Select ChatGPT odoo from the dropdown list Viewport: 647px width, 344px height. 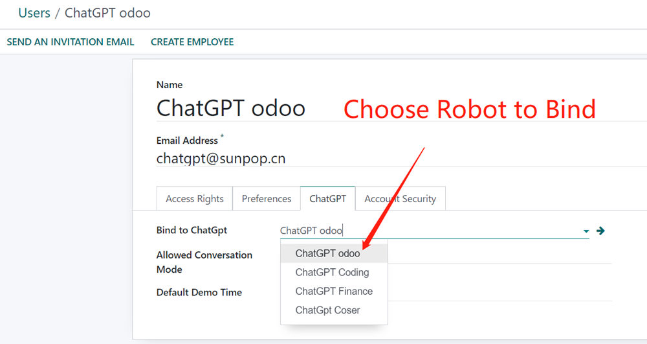(x=327, y=253)
